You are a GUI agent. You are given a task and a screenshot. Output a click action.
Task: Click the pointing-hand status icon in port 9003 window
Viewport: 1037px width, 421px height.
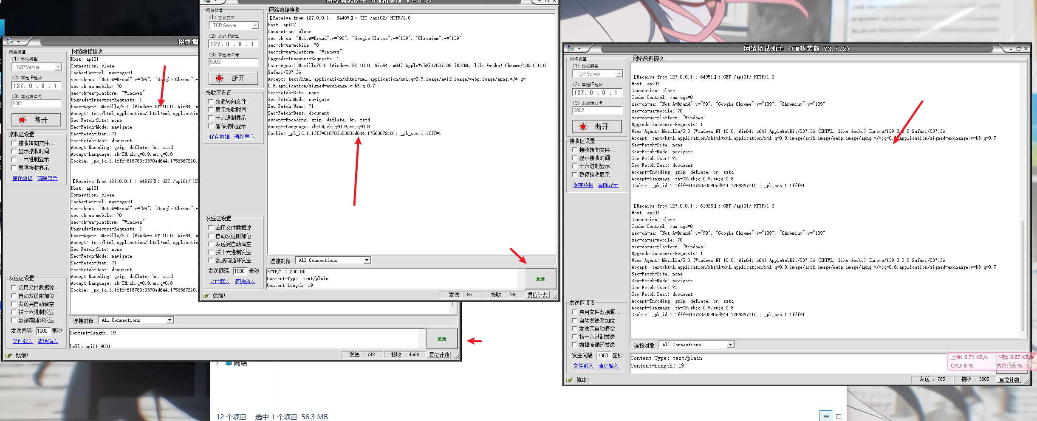[x=206, y=295]
